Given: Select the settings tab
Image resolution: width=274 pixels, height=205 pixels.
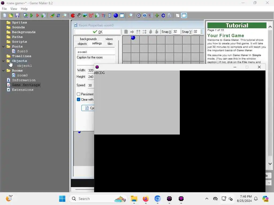Looking at the screenshot, I should pyautogui.click(x=97, y=43).
